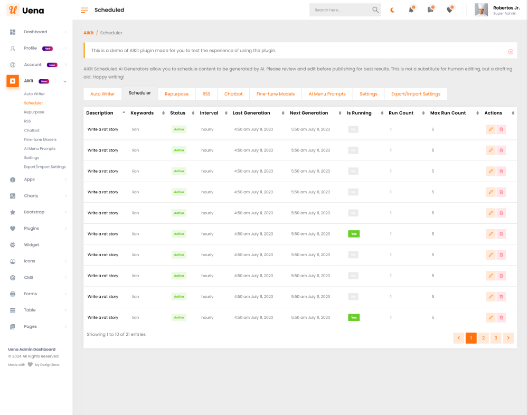Go to pagination page 2
This screenshot has width=528, height=415.
(484, 338)
